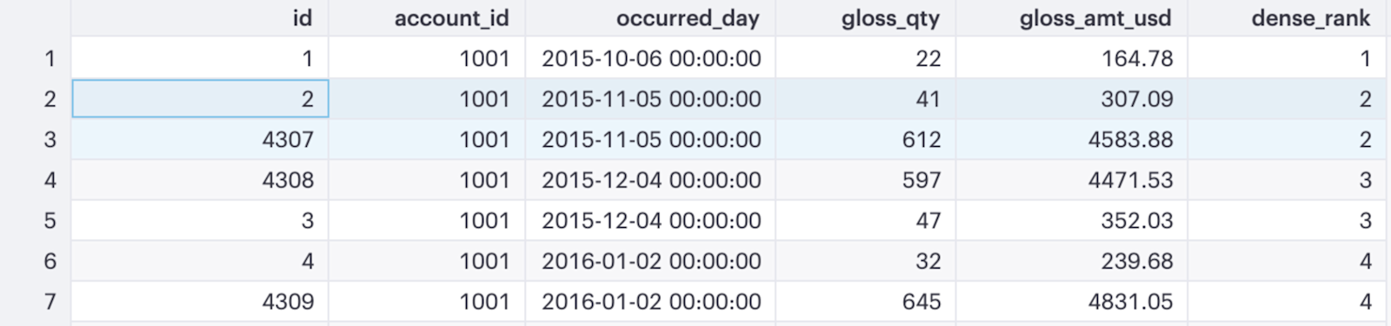Click the gloss_qty column header
This screenshot has width=1391, height=326.
click(x=866, y=18)
